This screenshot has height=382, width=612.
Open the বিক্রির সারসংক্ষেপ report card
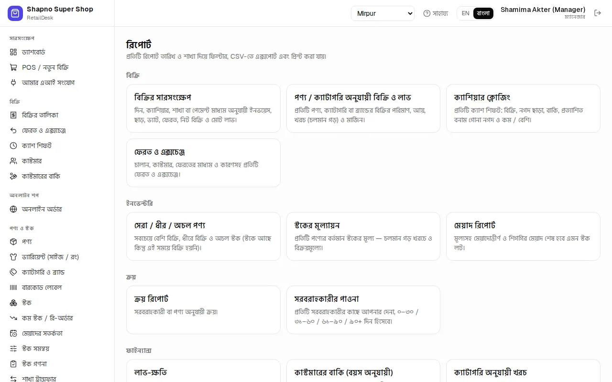pos(203,108)
